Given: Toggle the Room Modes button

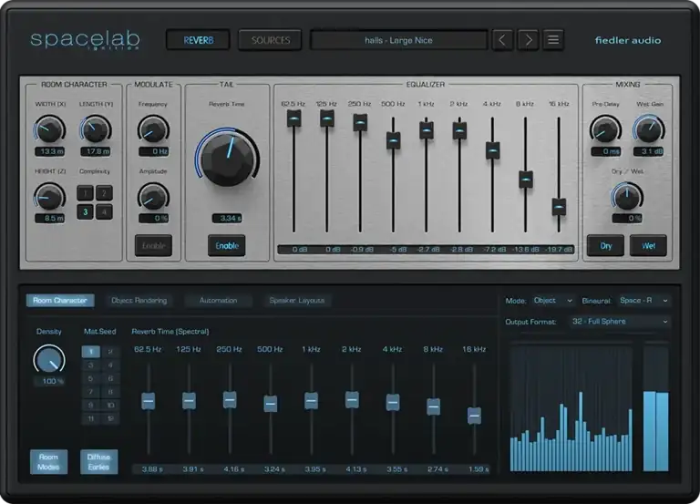Looking at the screenshot, I should point(48,461).
